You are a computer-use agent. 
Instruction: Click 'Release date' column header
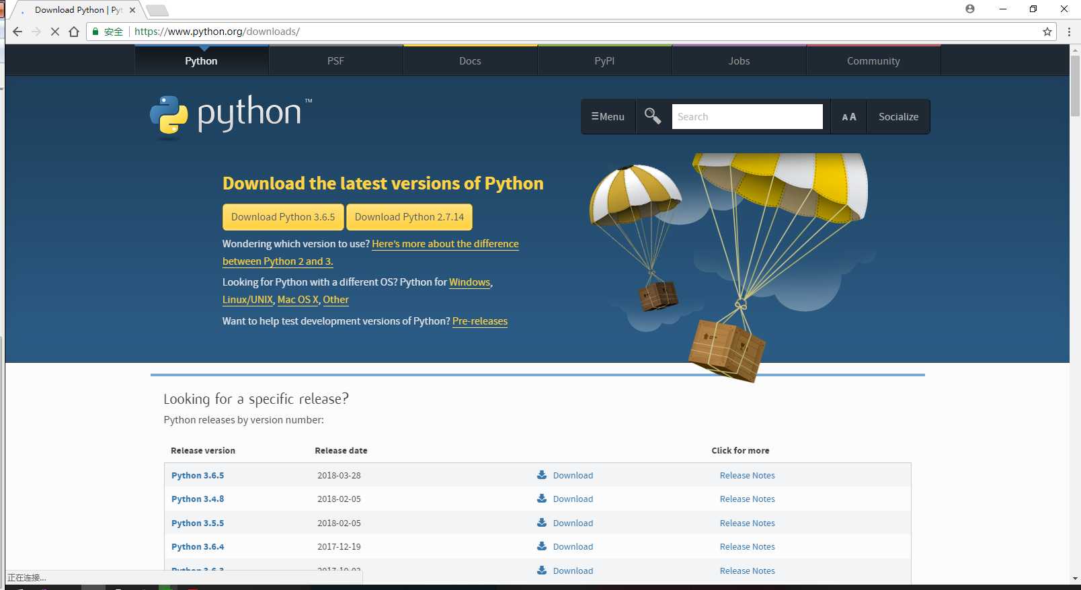(341, 450)
